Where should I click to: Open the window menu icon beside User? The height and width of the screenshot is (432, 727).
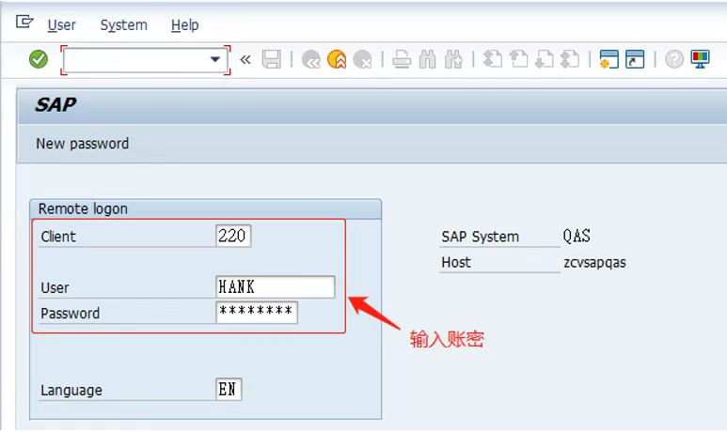click(24, 22)
